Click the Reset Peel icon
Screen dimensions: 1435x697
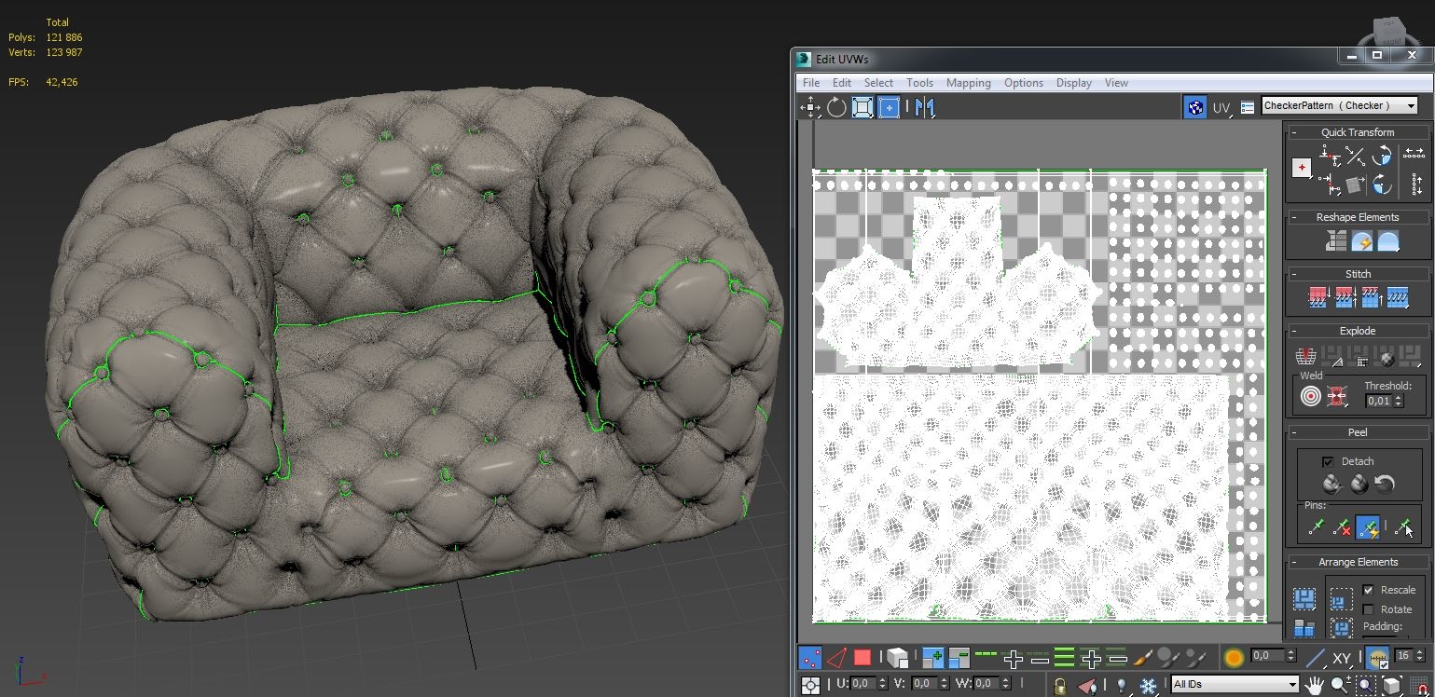1385,485
